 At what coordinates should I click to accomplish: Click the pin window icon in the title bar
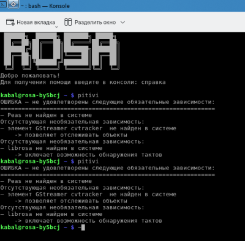(x=13, y=4)
